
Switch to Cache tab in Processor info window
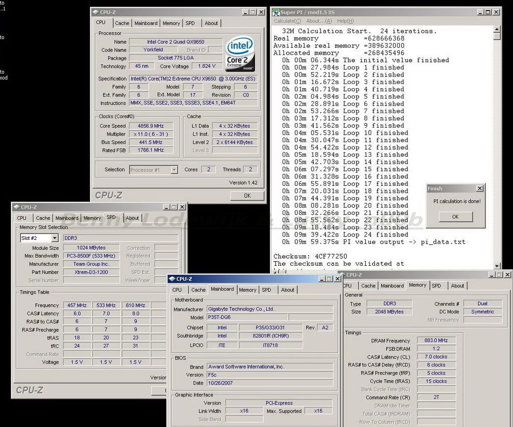point(122,23)
